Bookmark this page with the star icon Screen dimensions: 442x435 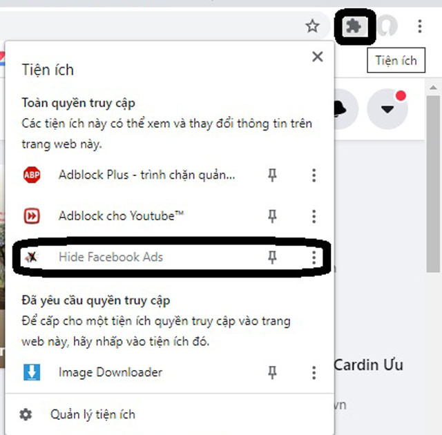point(313,26)
